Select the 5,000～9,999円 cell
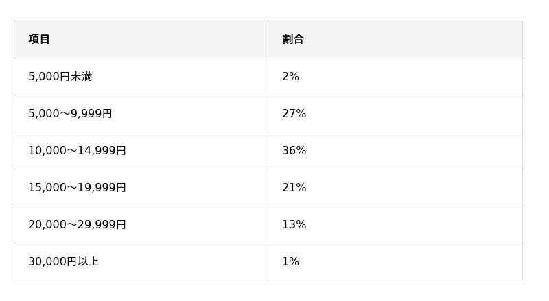The height and width of the screenshot is (301, 549). tap(141, 113)
